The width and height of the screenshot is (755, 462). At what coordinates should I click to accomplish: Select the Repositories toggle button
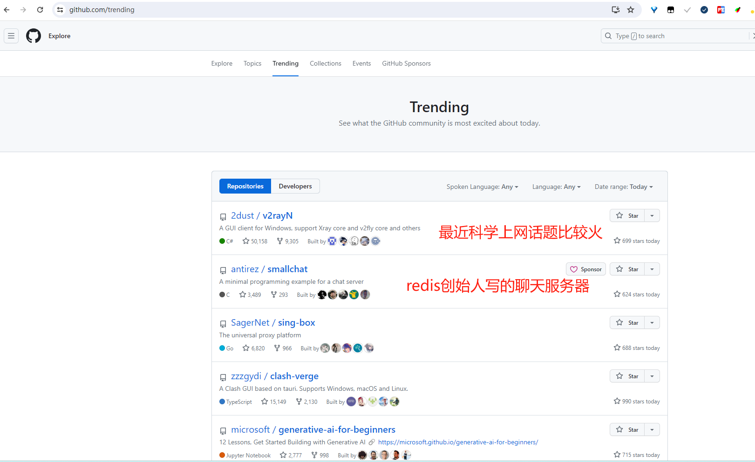(x=245, y=186)
